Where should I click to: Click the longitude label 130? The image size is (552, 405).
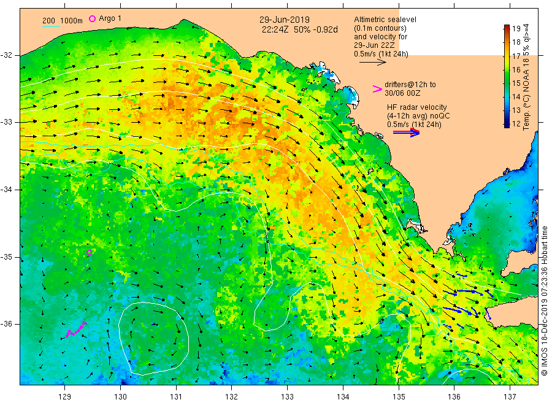click(120, 397)
